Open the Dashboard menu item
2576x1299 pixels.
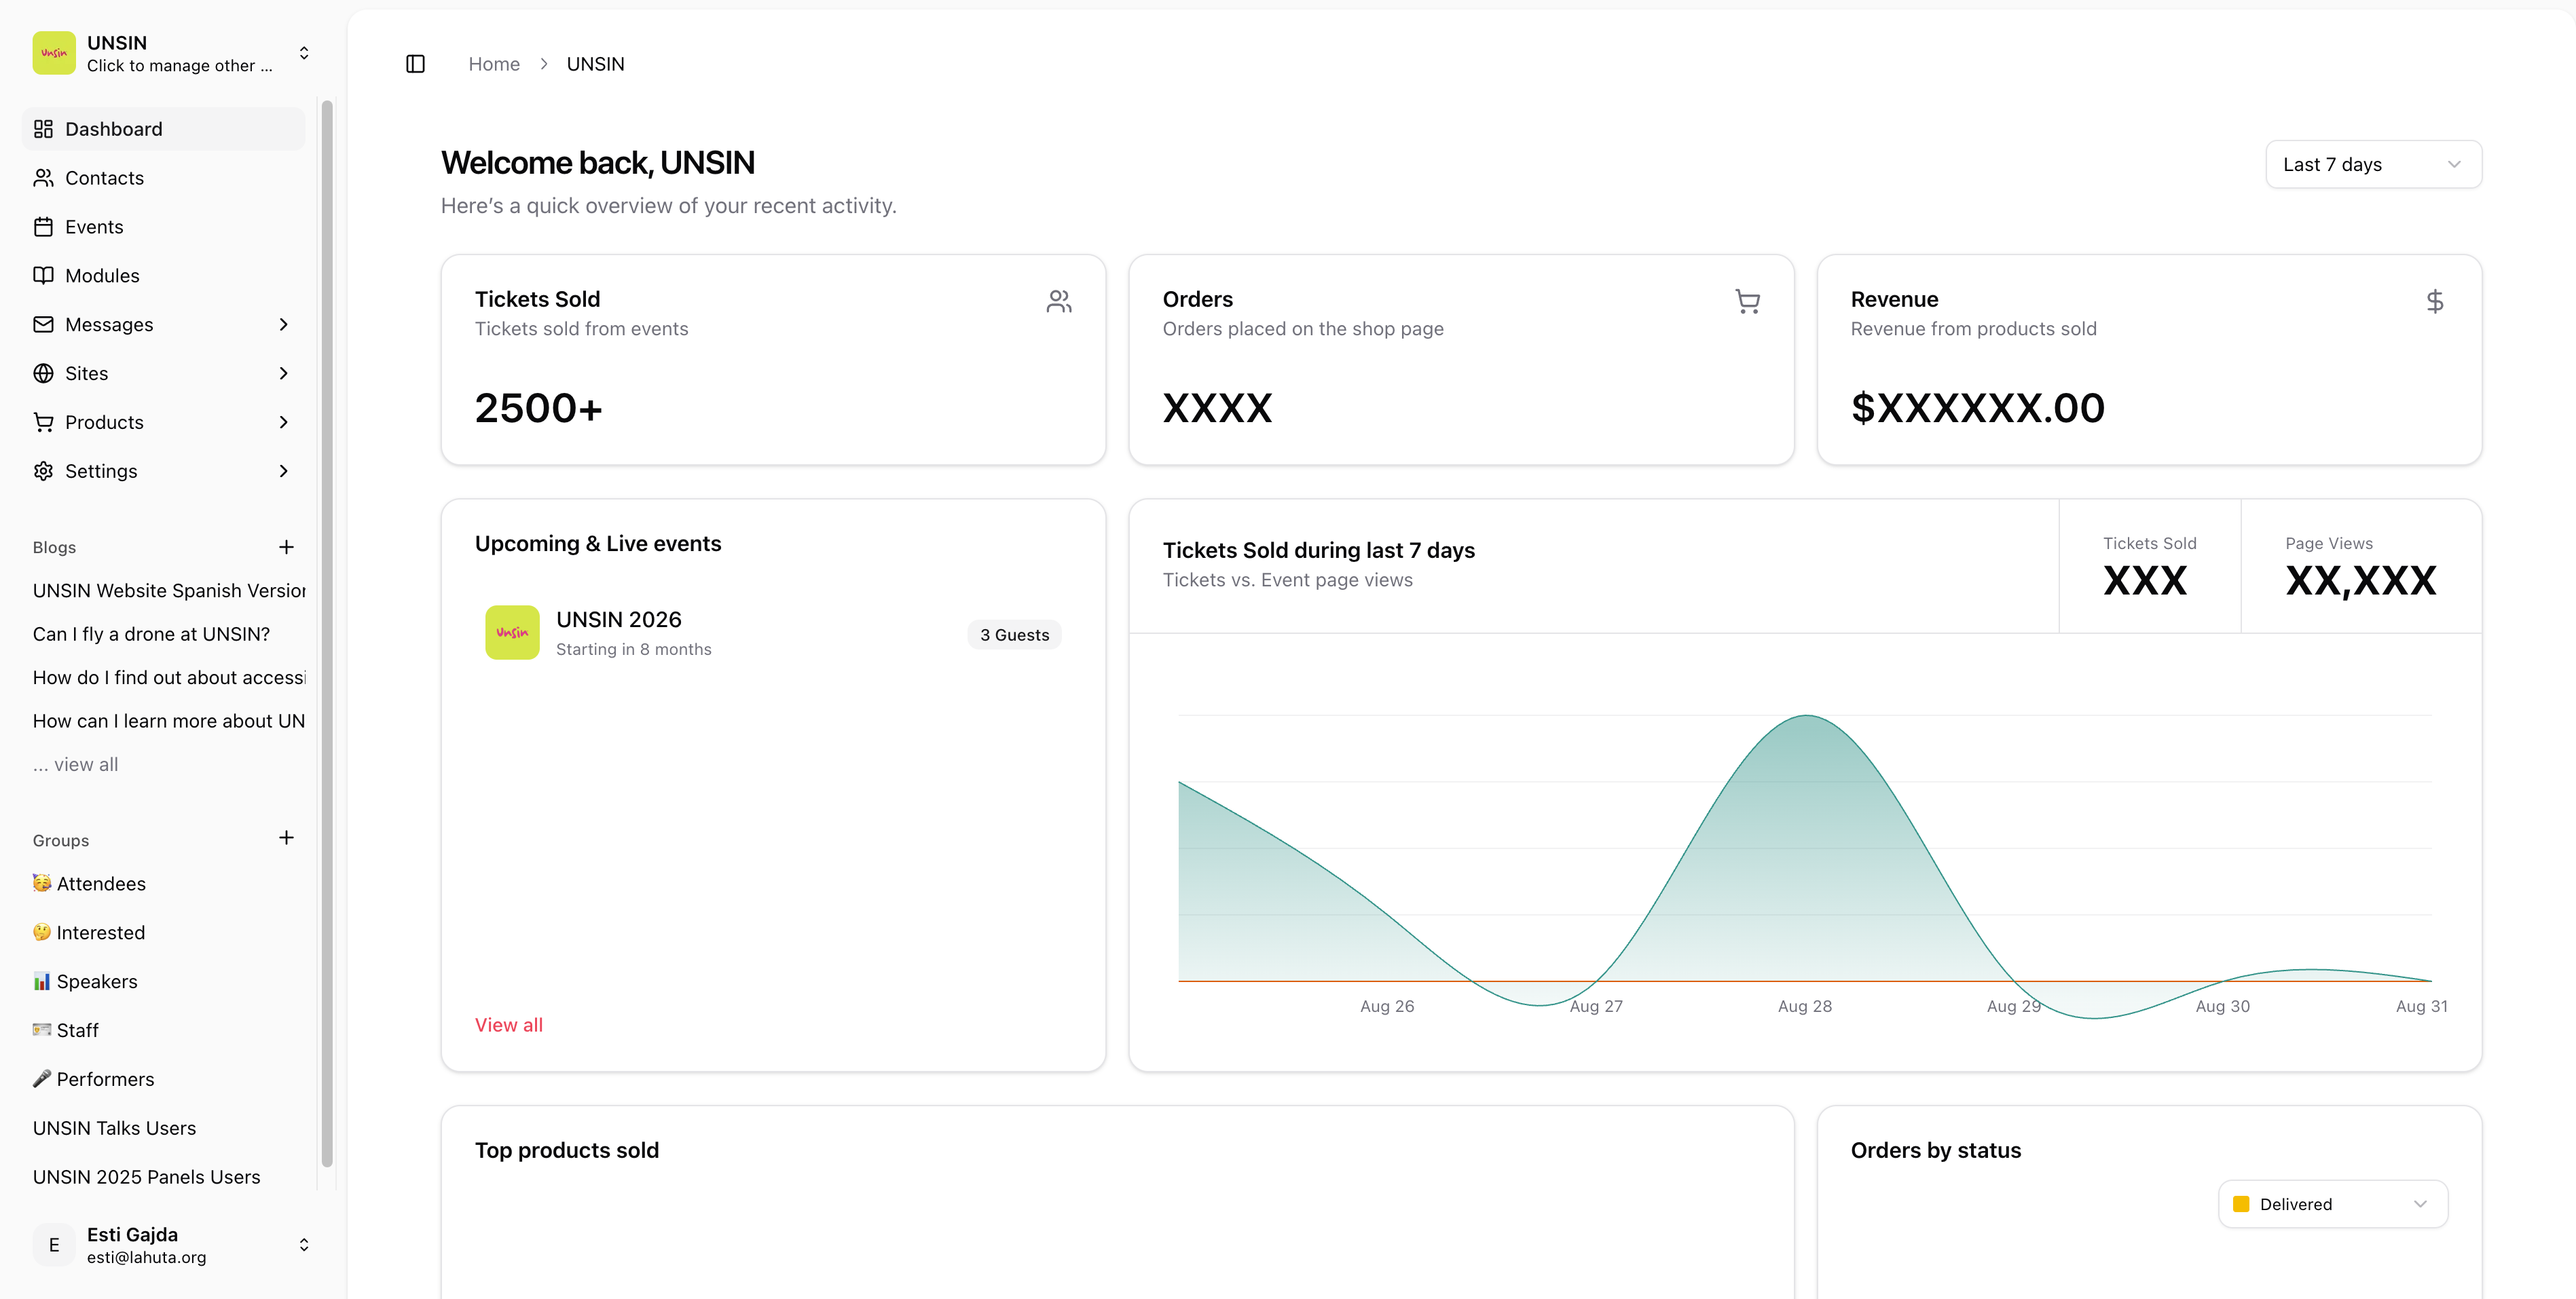(163, 129)
